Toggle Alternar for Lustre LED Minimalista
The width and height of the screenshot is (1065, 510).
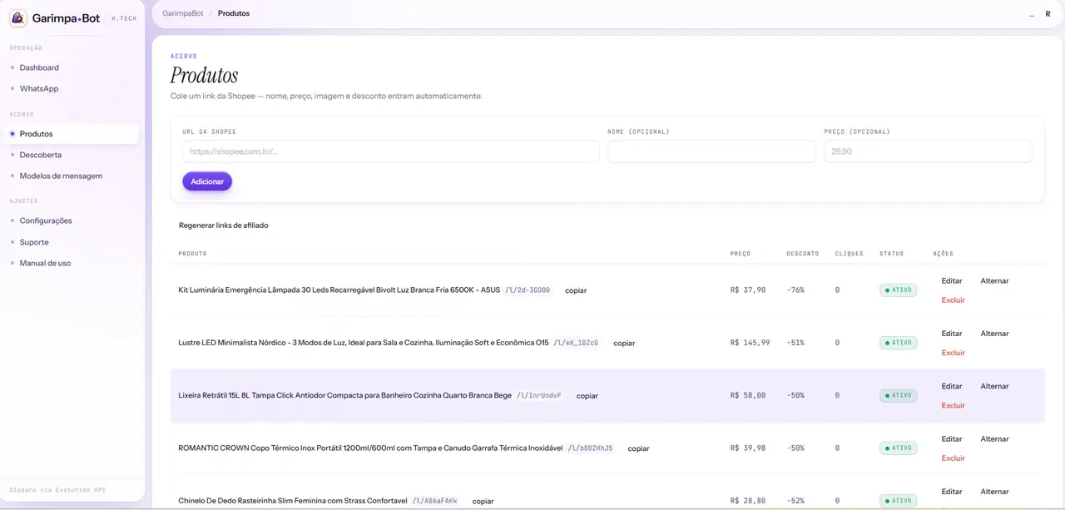(994, 334)
